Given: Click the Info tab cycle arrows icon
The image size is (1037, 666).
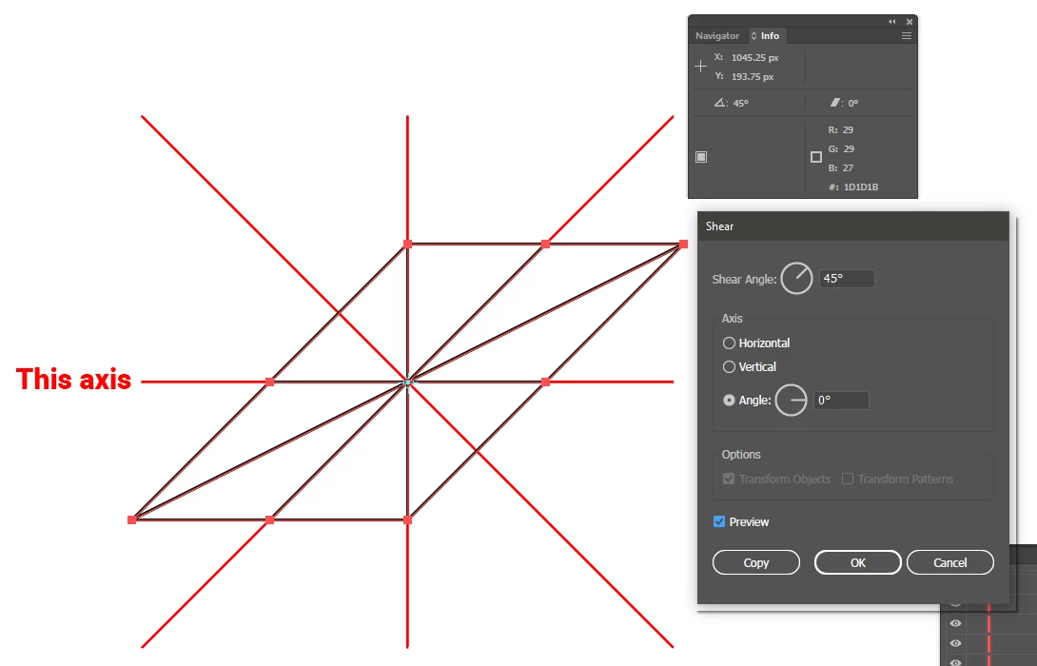Looking at the screenshot, I should tap(753, 36).
